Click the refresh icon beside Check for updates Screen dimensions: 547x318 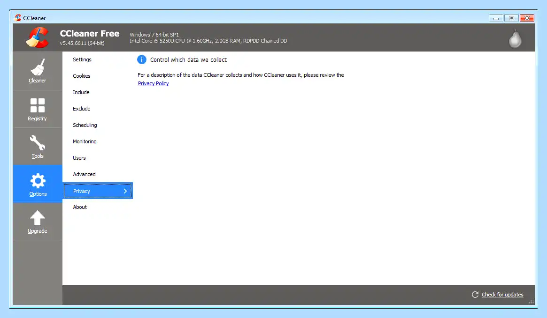(475, 295)
